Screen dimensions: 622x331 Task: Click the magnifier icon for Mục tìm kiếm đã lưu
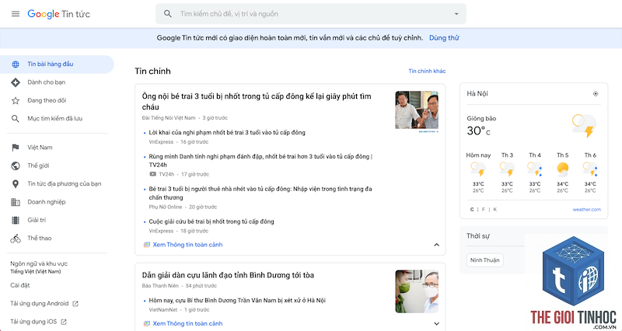click(x=16, y=119)
